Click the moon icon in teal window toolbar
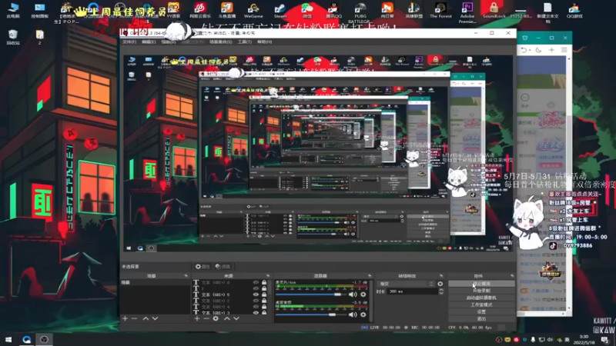The image size is (616, 346). point(538,50)
